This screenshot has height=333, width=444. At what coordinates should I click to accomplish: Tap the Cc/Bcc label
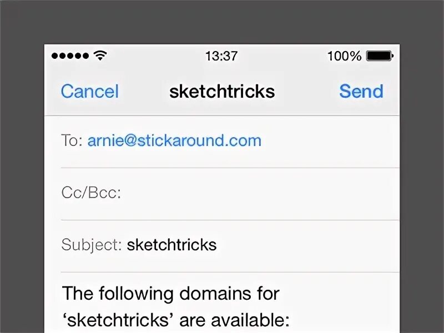tap(91, 193)
